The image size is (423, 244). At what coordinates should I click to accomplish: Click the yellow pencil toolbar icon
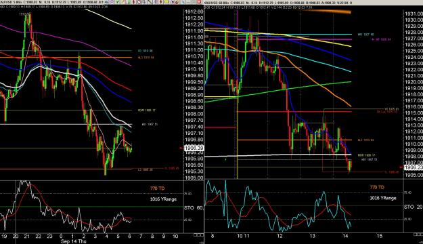123,2
